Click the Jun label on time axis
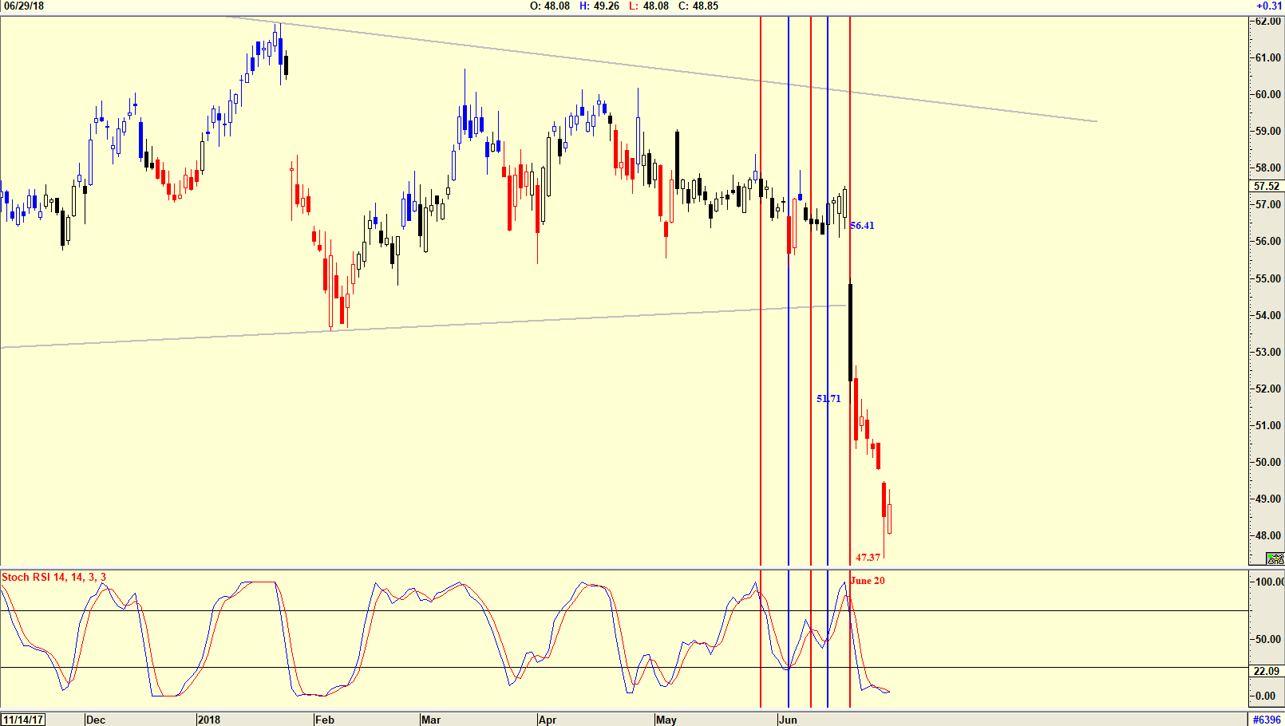This screenshot has height=726, width=1285. pos(788,720)
